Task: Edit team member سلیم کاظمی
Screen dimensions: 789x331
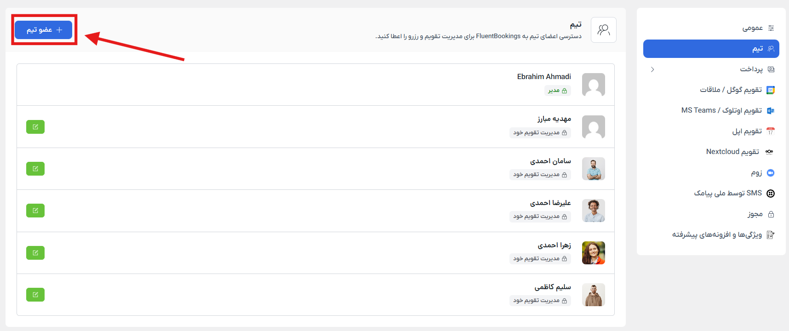Action: (35, 295)
